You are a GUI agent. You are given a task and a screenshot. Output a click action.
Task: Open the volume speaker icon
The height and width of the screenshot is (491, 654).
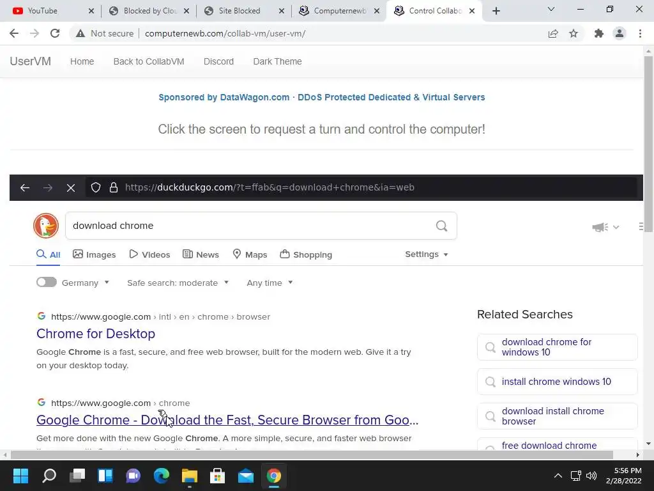coord(591,476)
